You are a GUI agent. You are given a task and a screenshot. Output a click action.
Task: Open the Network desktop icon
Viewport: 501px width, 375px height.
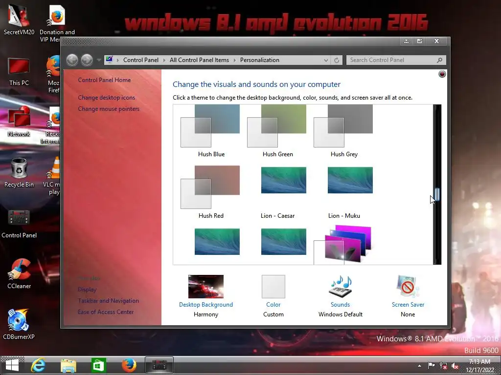[x=19, y=122]
